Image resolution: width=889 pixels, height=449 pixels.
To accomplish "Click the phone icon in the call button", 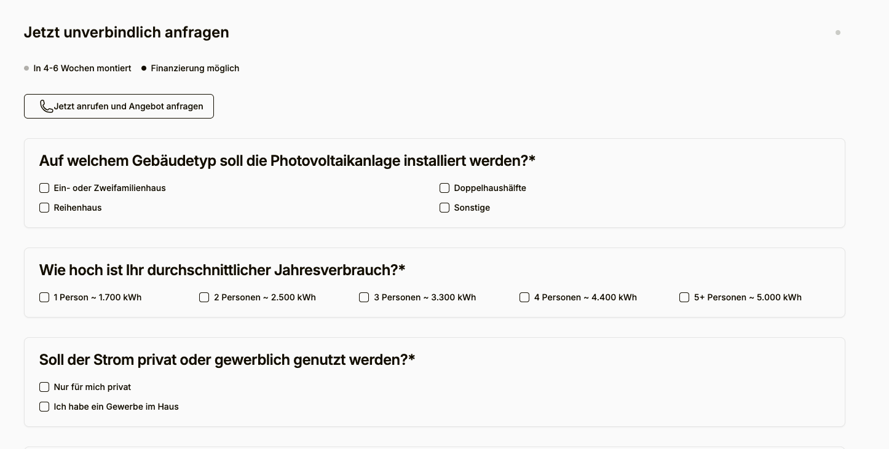I will click(x=47, y=106).
